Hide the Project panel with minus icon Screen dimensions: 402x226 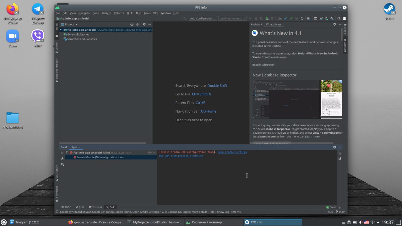pyautogui.click(x=149, y=24)
